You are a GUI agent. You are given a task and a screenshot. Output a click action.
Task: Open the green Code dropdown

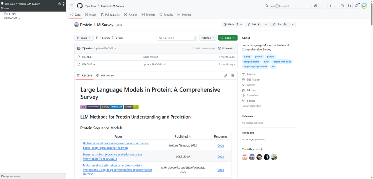click(228, 38)
